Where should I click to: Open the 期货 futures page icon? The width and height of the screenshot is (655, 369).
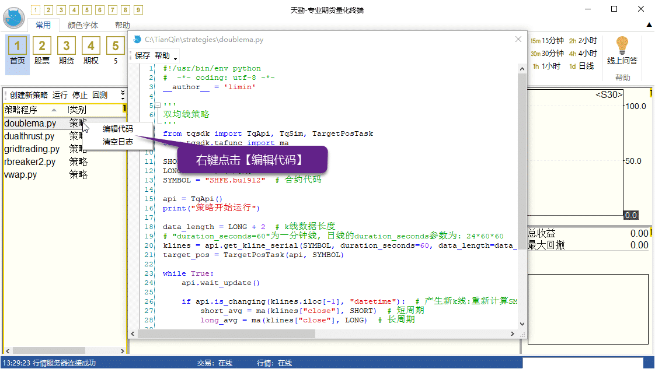(x=66, y=51)
